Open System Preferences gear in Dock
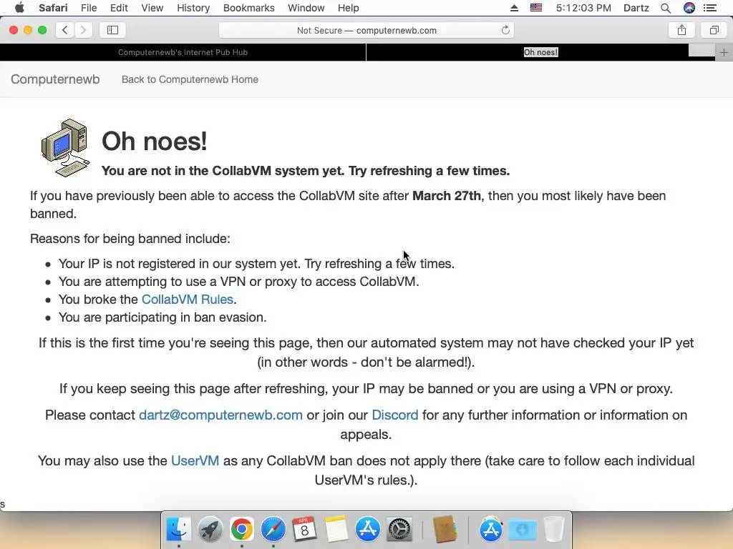The height and width of the screenshot is (549, 733). point(399,530)
